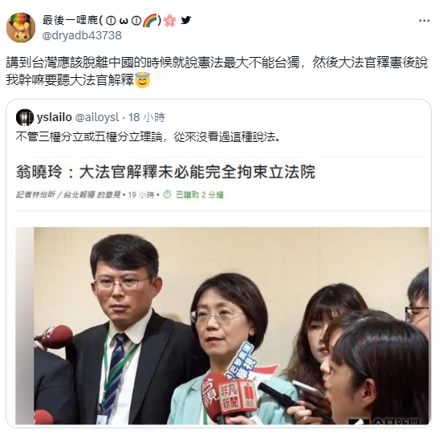Open quoted author yslailo's name
443x442 pixels.
tap(55, 117)
